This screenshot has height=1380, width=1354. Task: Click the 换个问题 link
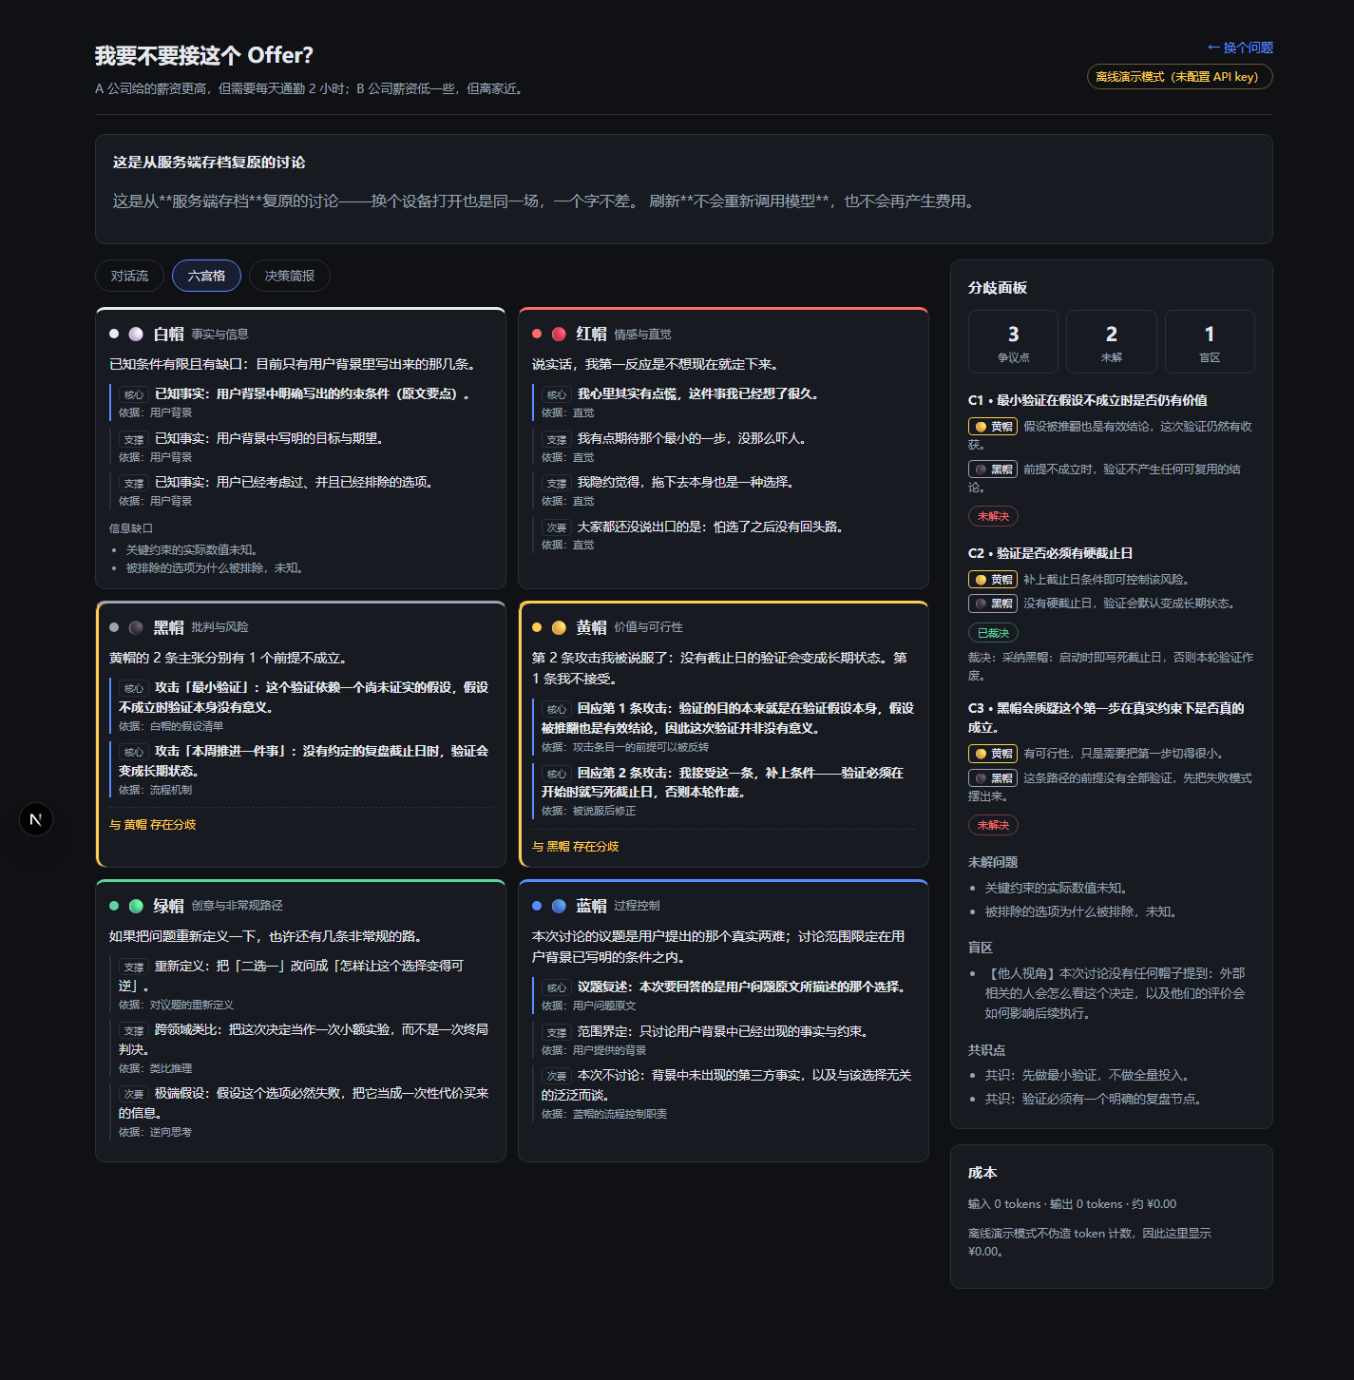coord(1240,48)
